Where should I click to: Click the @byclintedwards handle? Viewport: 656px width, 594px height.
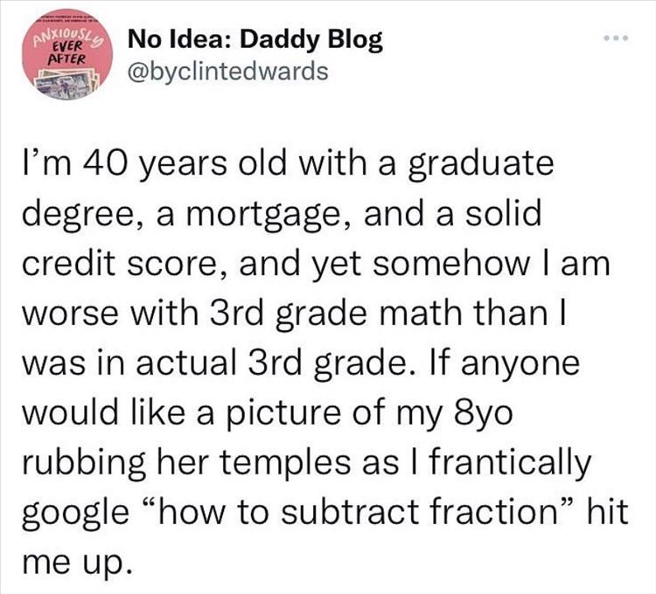tap(228, 71)
